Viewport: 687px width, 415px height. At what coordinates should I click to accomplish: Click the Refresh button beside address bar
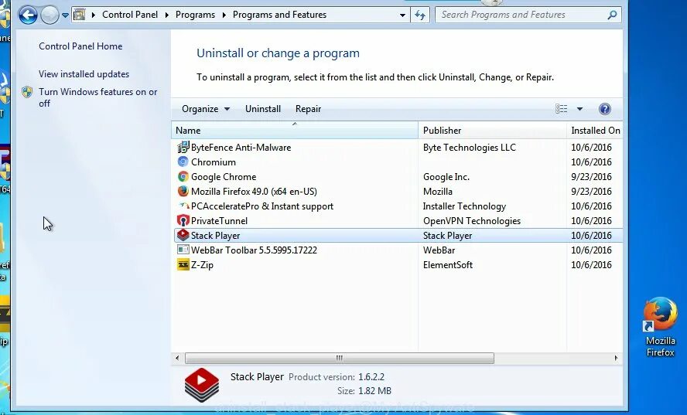(420, 15)
